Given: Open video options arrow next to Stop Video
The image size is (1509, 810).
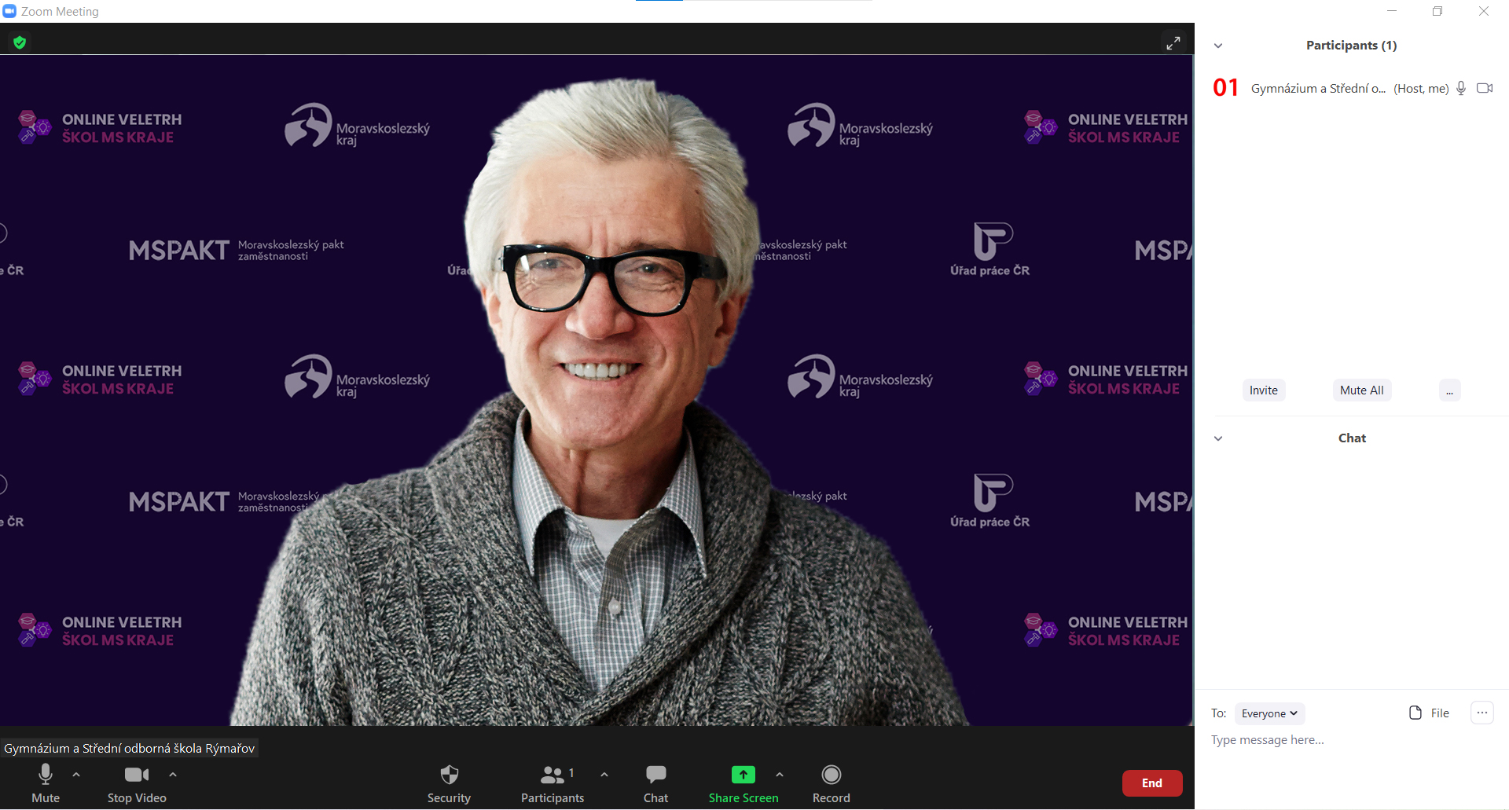Looking at the screenshot, I should [173, 775].
